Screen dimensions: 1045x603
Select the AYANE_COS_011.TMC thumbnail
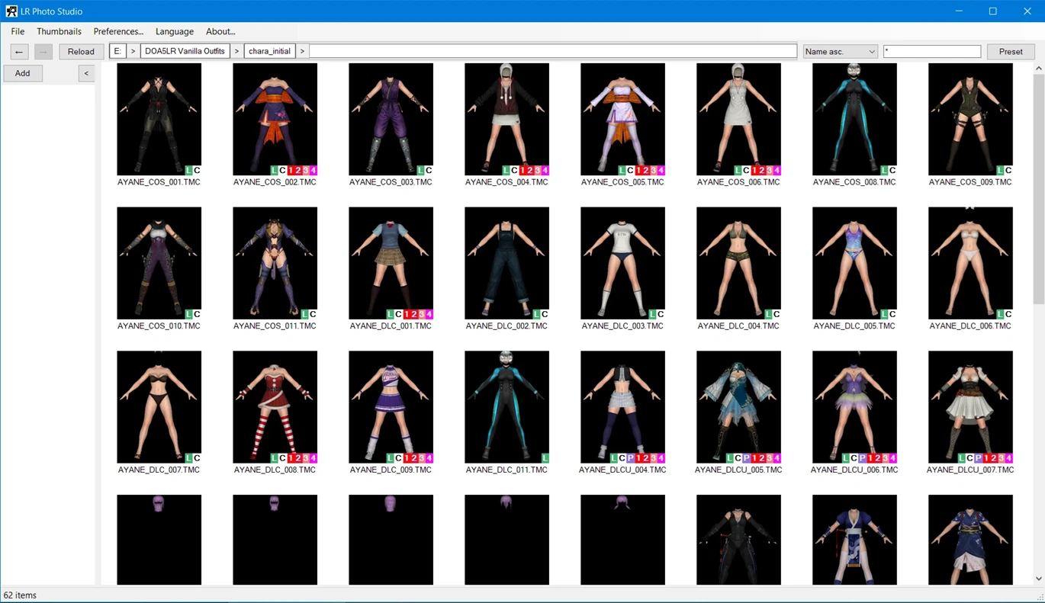click(275, 263)
